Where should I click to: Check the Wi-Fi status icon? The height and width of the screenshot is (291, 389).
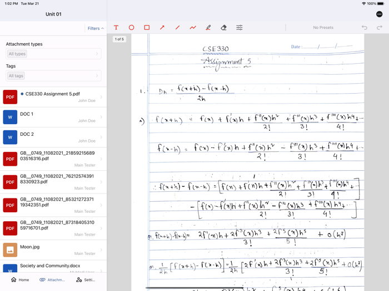tap(363, 4)
